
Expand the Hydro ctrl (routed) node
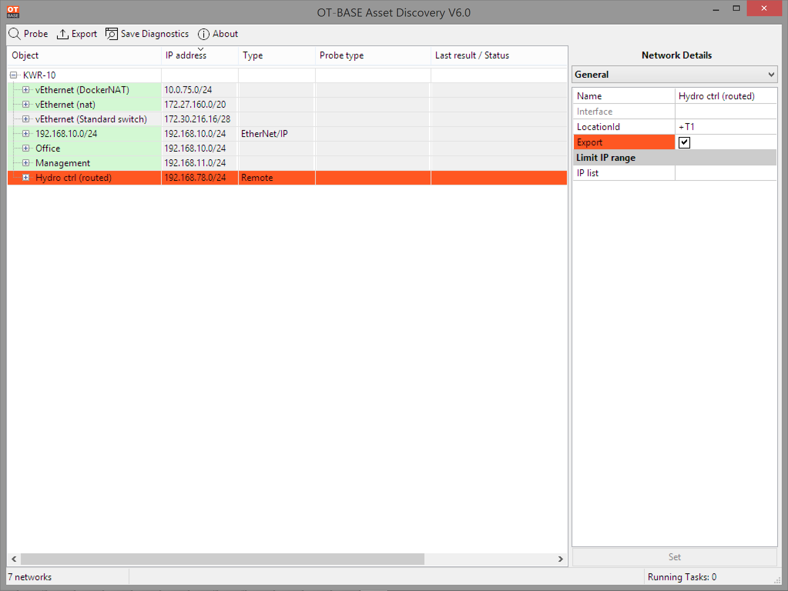pos(26,177)
